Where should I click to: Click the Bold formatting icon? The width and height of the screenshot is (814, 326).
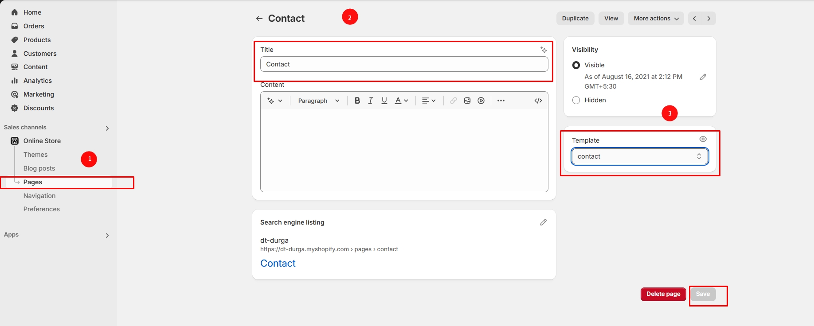pos(357,101)
